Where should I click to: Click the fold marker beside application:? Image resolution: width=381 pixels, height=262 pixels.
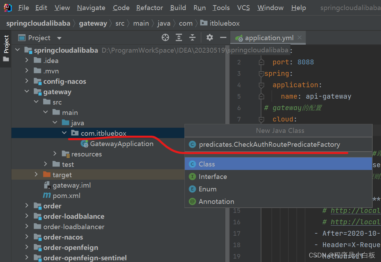pyautogui.click(x=261, y=85)
